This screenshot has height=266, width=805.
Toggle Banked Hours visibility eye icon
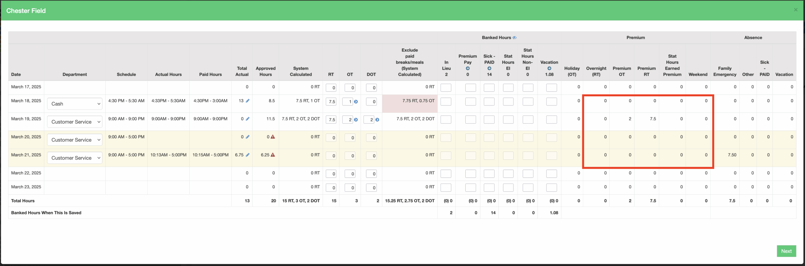point(514,38)
